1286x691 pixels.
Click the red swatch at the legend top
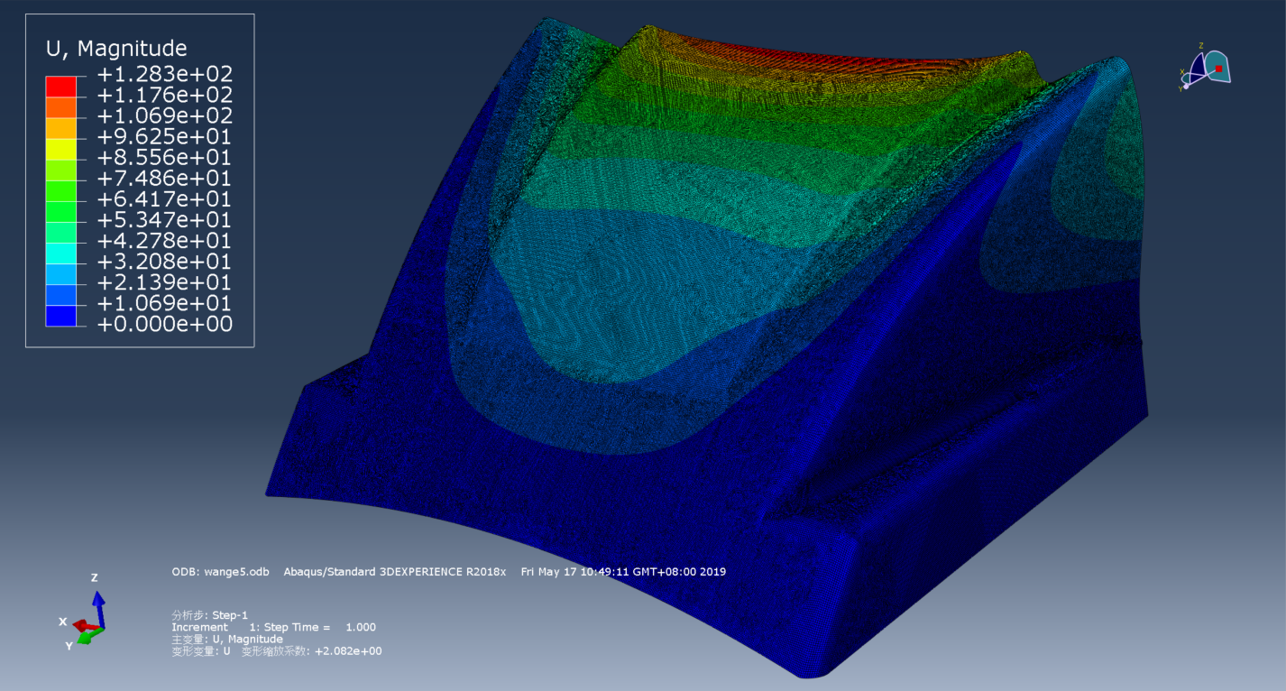pos(61,86)
